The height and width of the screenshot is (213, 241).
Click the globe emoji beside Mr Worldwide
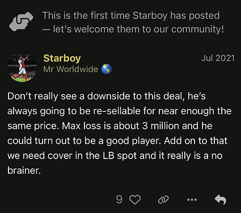(x=107, y=69)
